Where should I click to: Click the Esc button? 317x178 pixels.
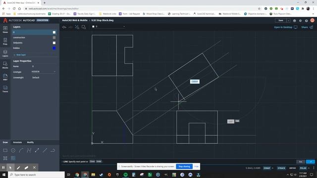(x=301, y=162)
